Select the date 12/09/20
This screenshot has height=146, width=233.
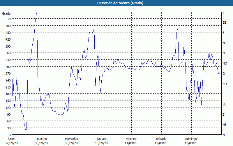tap(161, 143)
